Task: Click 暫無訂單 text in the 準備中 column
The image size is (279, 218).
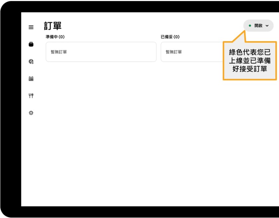Action: coord(59,52)
